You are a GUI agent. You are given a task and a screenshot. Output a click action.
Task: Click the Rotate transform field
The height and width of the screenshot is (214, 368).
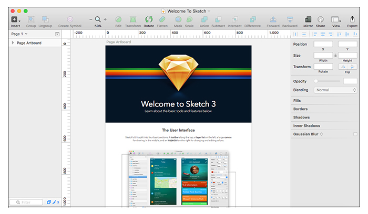(x=323, y=67)
